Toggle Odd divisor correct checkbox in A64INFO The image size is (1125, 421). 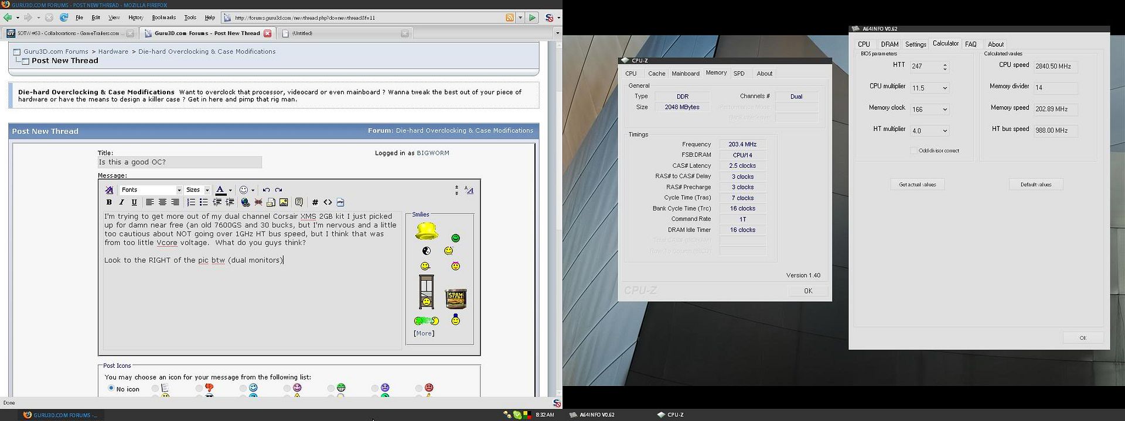pos(913,151)
